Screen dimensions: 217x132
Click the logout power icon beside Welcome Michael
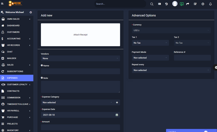31,12
